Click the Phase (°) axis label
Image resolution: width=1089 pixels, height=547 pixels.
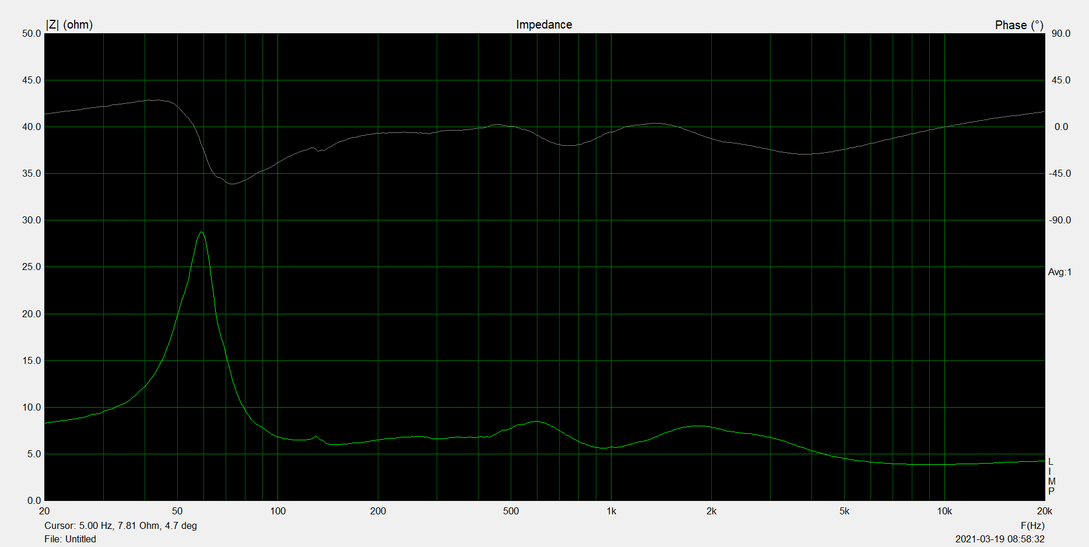(1018, 25)
